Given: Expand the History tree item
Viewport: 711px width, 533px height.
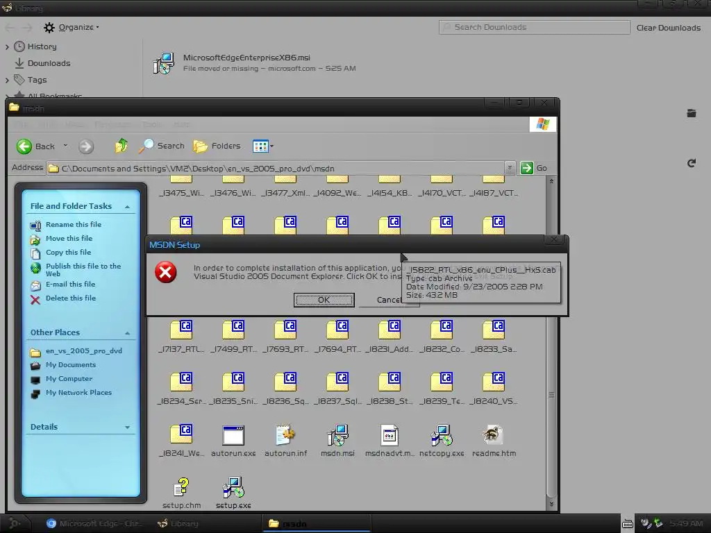Looking at the screenshot, I should 7,46.
